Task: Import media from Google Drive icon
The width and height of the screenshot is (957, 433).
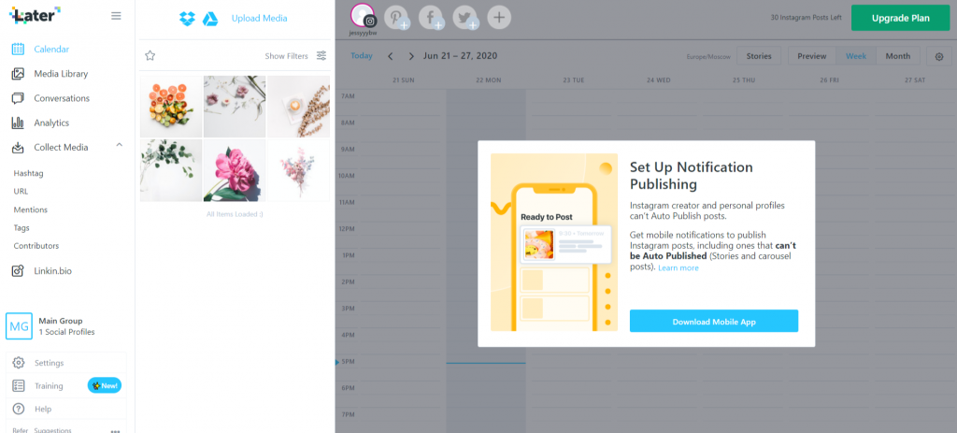Action: click(x=210, y=19)
